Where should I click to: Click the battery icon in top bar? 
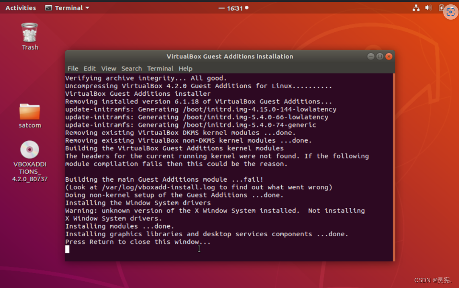[441, 8]
